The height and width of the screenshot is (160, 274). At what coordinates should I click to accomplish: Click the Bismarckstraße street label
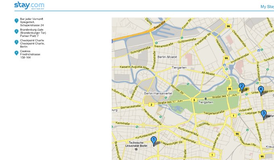click(130, 107)
